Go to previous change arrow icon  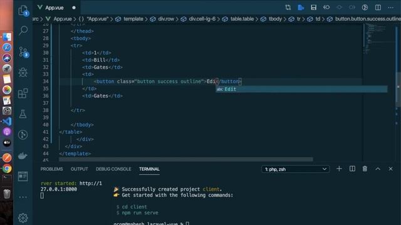(326, 7)
